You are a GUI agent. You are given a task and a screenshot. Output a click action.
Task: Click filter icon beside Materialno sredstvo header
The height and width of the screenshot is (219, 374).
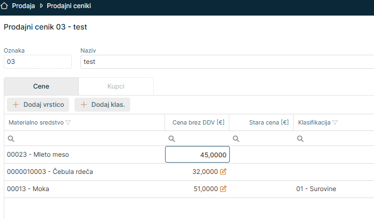68,122
